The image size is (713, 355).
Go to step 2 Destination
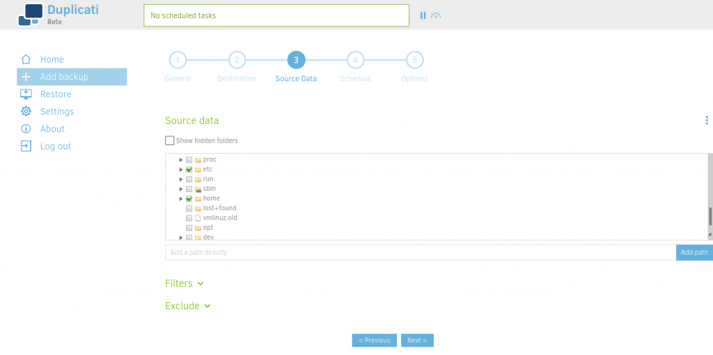[237, 60]
